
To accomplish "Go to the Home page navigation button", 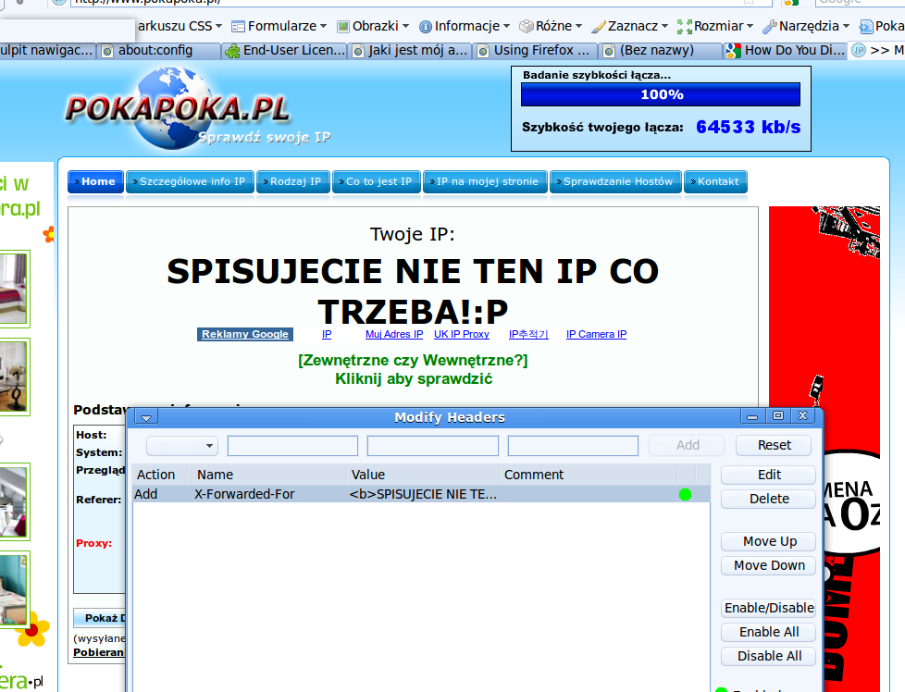I will pyautogui.click(x=96, y=182).
